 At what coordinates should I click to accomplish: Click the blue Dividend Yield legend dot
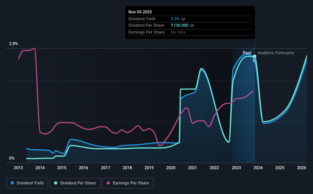(x=12, y=183)
